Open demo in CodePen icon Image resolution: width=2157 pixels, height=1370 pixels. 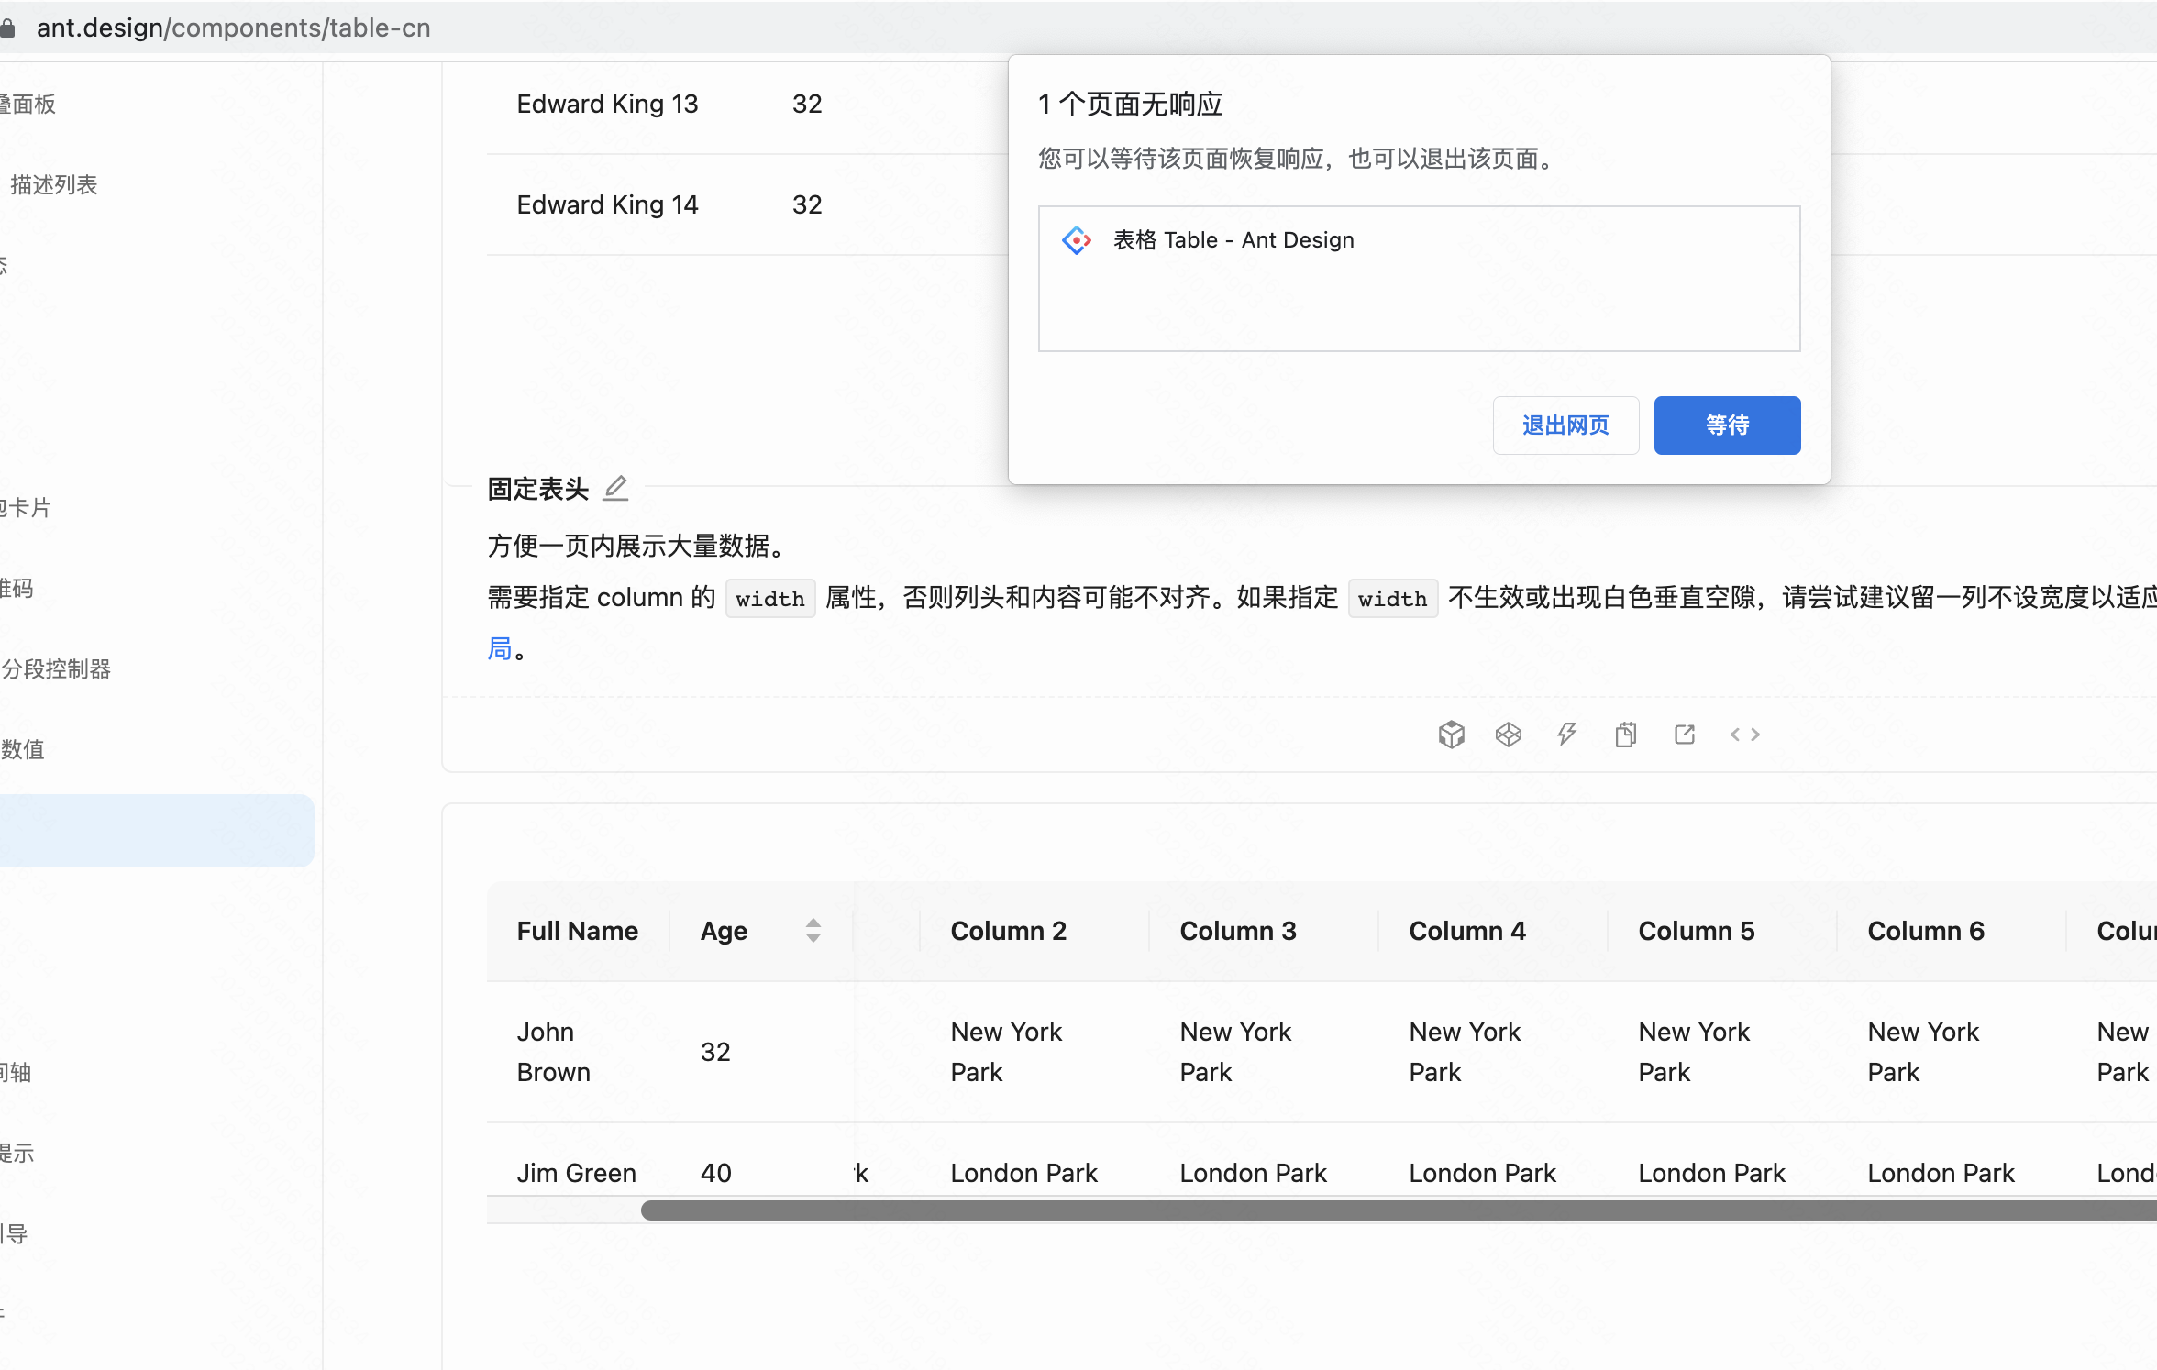click(x=1509, y=735)
